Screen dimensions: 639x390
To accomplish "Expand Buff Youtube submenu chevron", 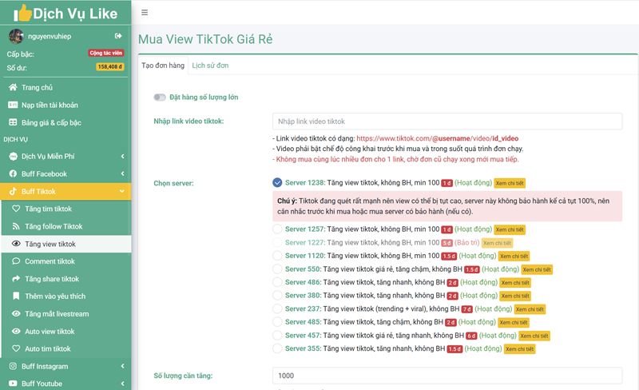I will (122, 384).
